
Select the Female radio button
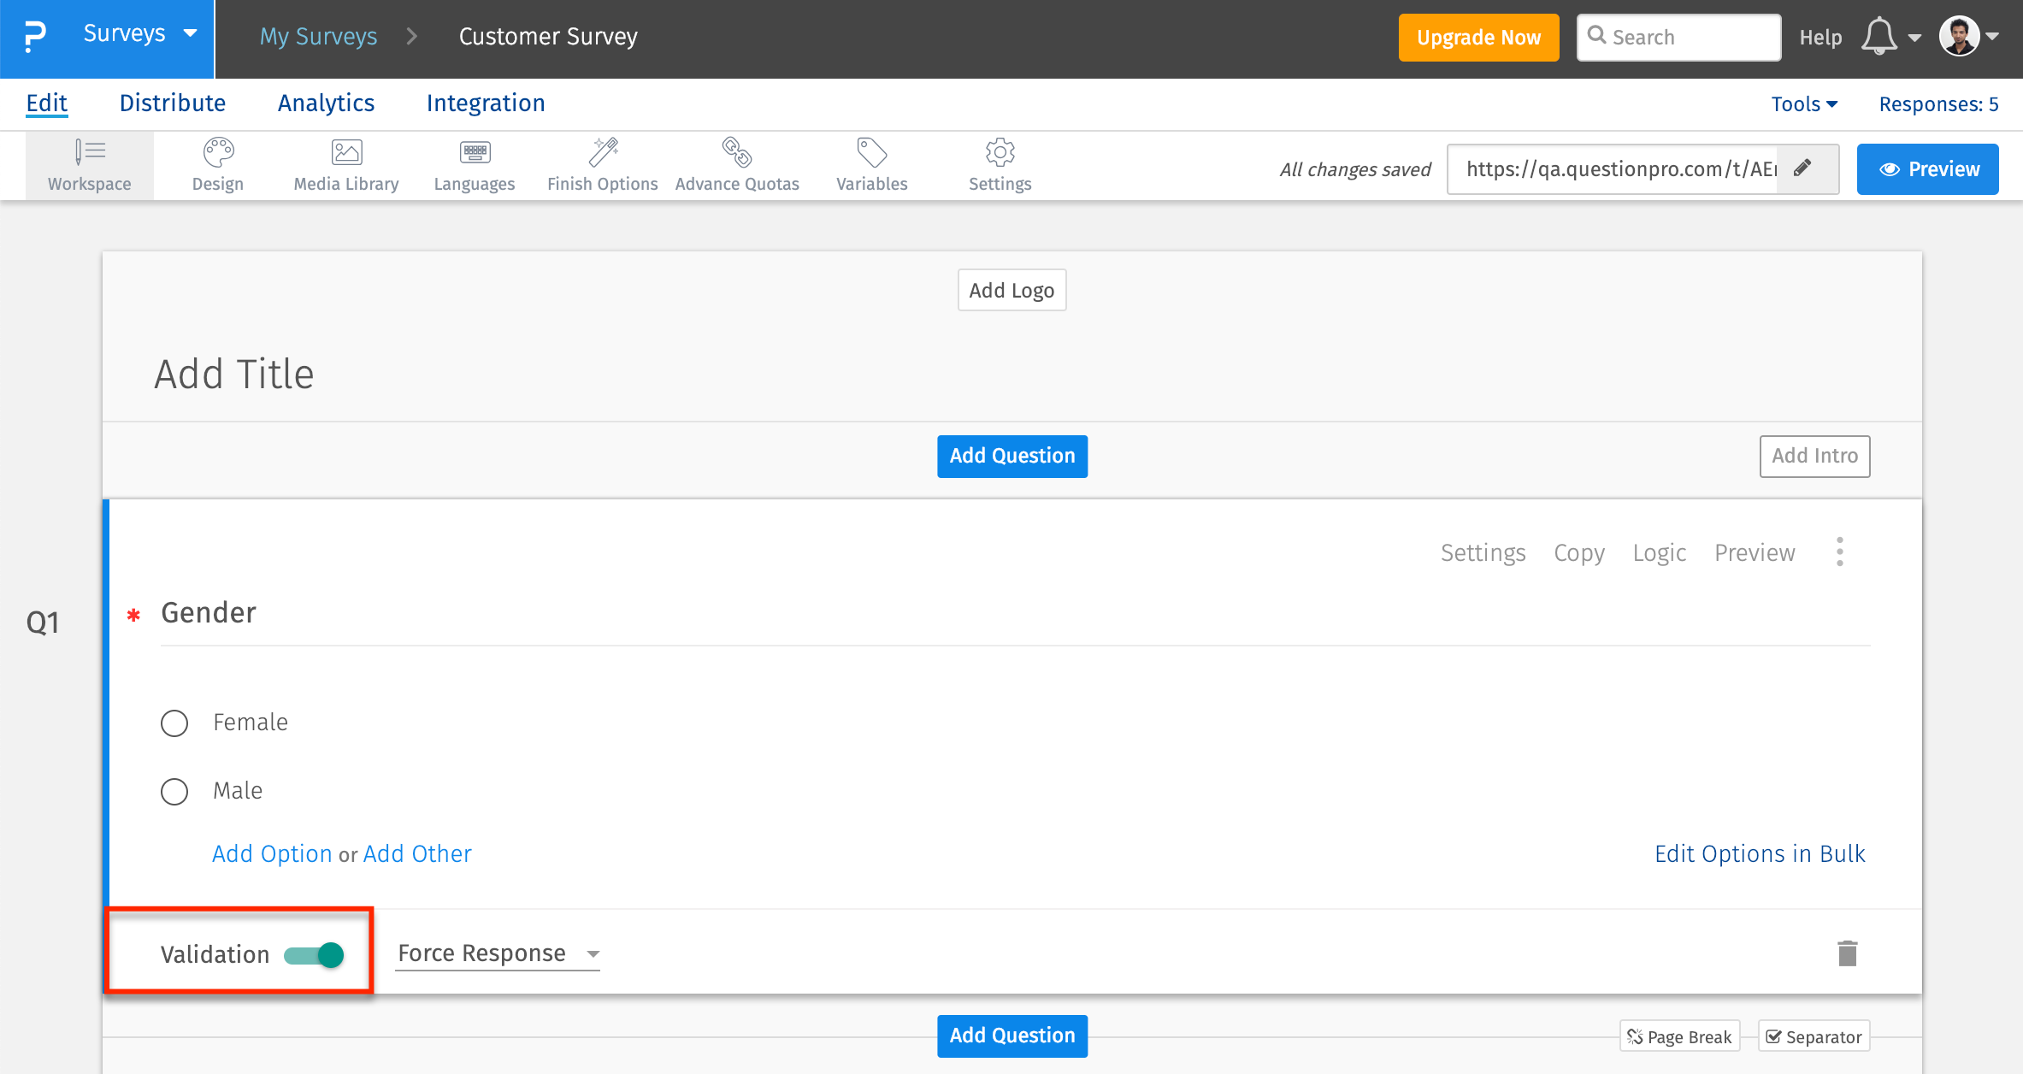(174, 723)
